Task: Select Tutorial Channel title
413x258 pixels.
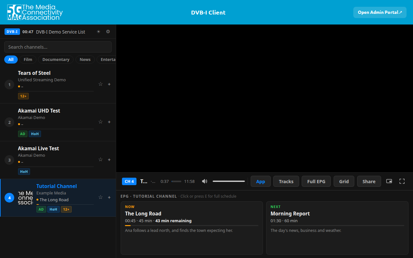Action: (56, 186)
